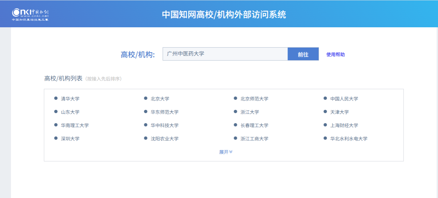Click the CNKI logo in header

click(x=30, y=14)
